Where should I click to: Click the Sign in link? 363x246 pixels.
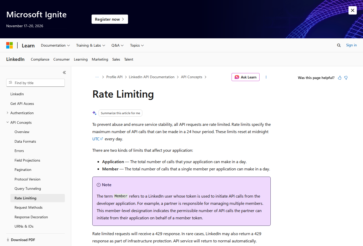click(351, 45)
